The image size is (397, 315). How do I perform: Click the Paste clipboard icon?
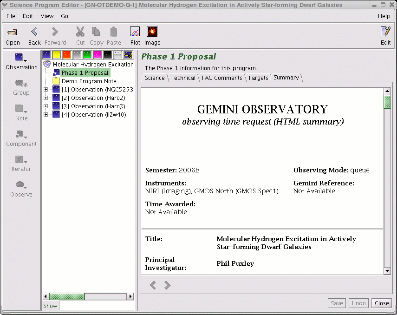114,36
